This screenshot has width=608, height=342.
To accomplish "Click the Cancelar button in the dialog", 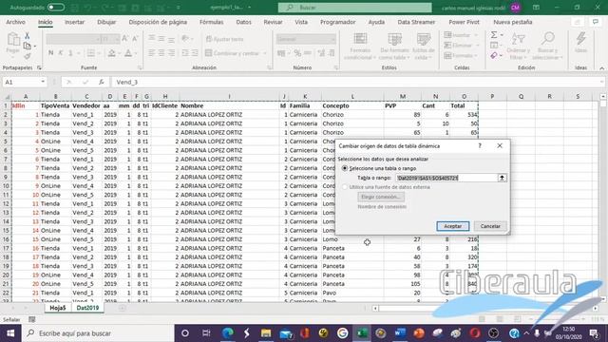I will click(x=490, y=226).
